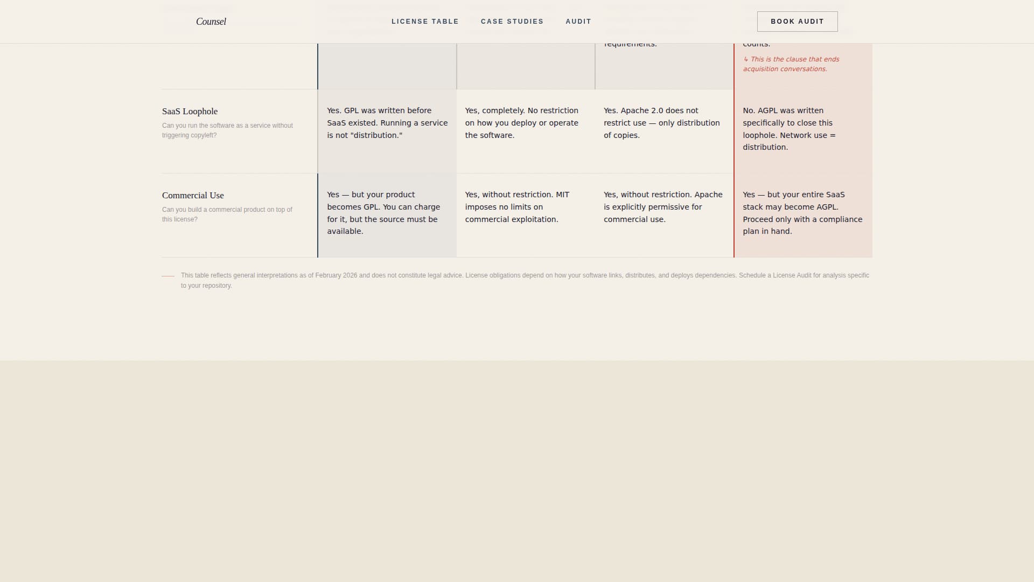Click the BOOK AUDIT button
1034x582 pixels.
tap(797, 22)
